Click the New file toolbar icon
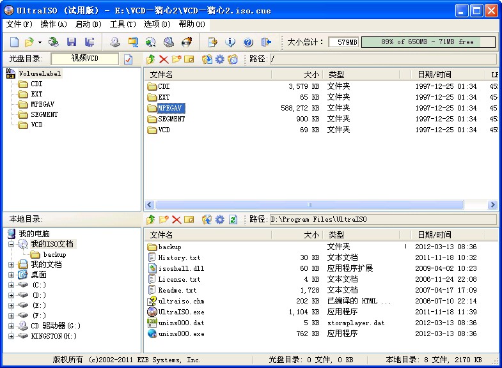This screenshot has height=368, width=502. [x=14, y=42]
